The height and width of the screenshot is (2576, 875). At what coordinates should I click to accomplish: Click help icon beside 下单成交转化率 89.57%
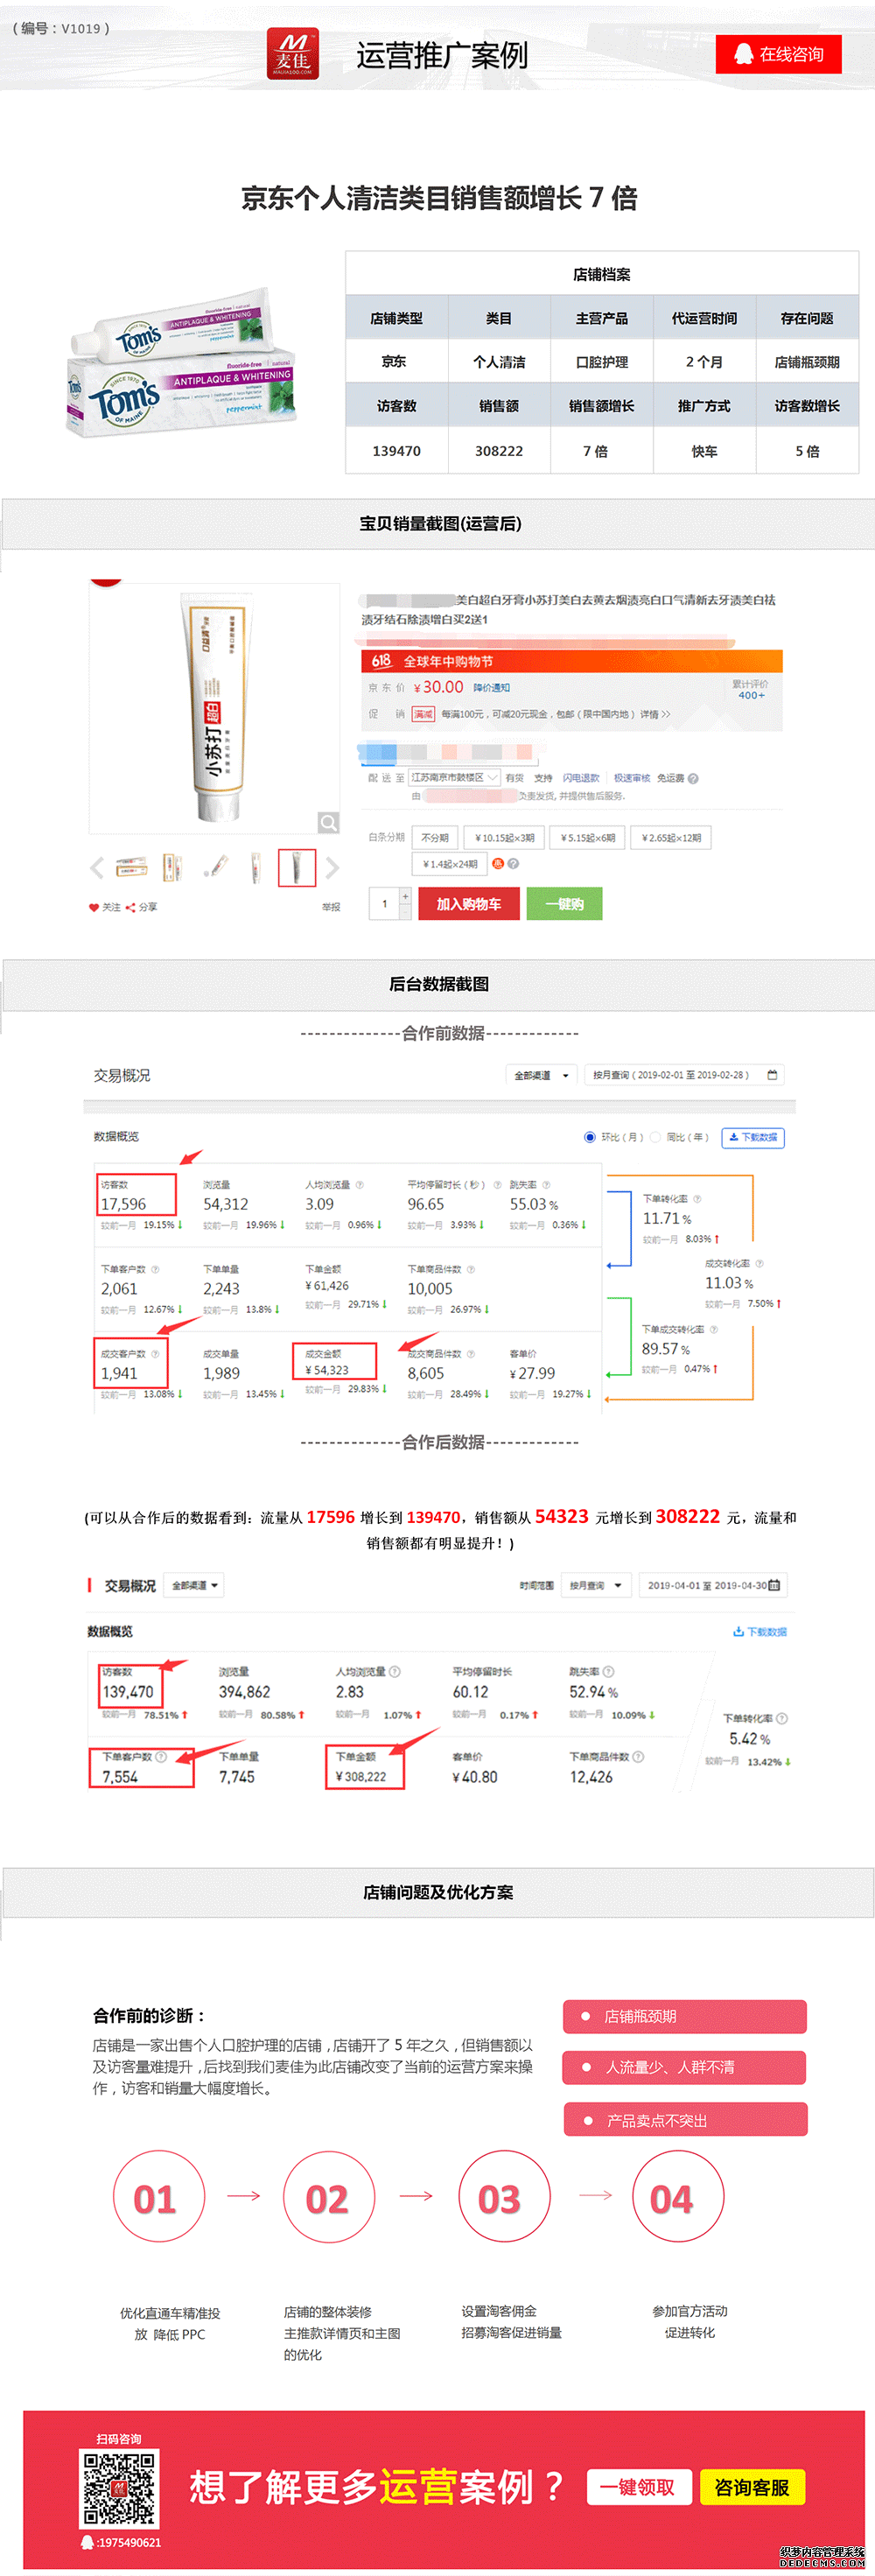click(x=713, y=1330)
